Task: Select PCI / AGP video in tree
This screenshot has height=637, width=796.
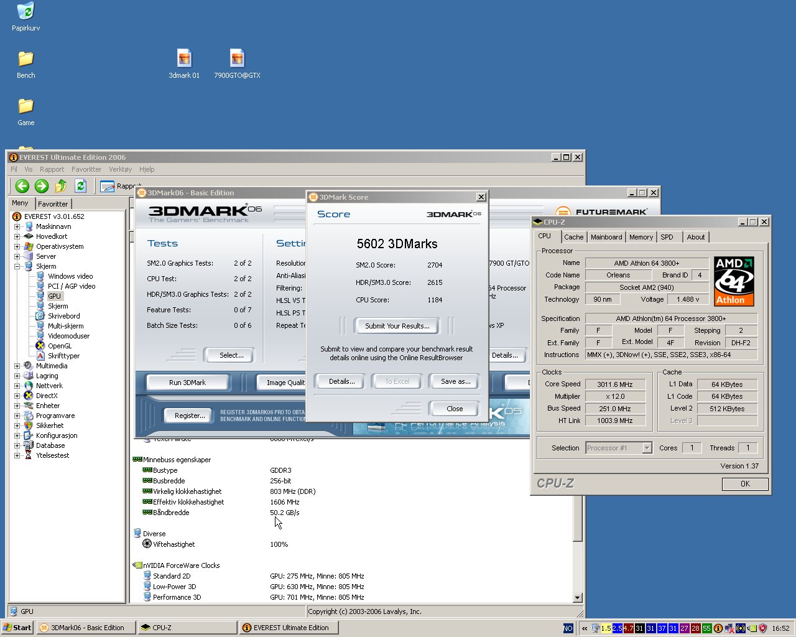Action: 72,286
